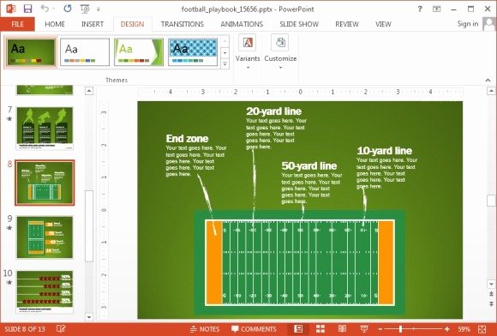Click the 20-yard line heading text
497x336 pixels.
pyautogui.click(x=274, y=111)
